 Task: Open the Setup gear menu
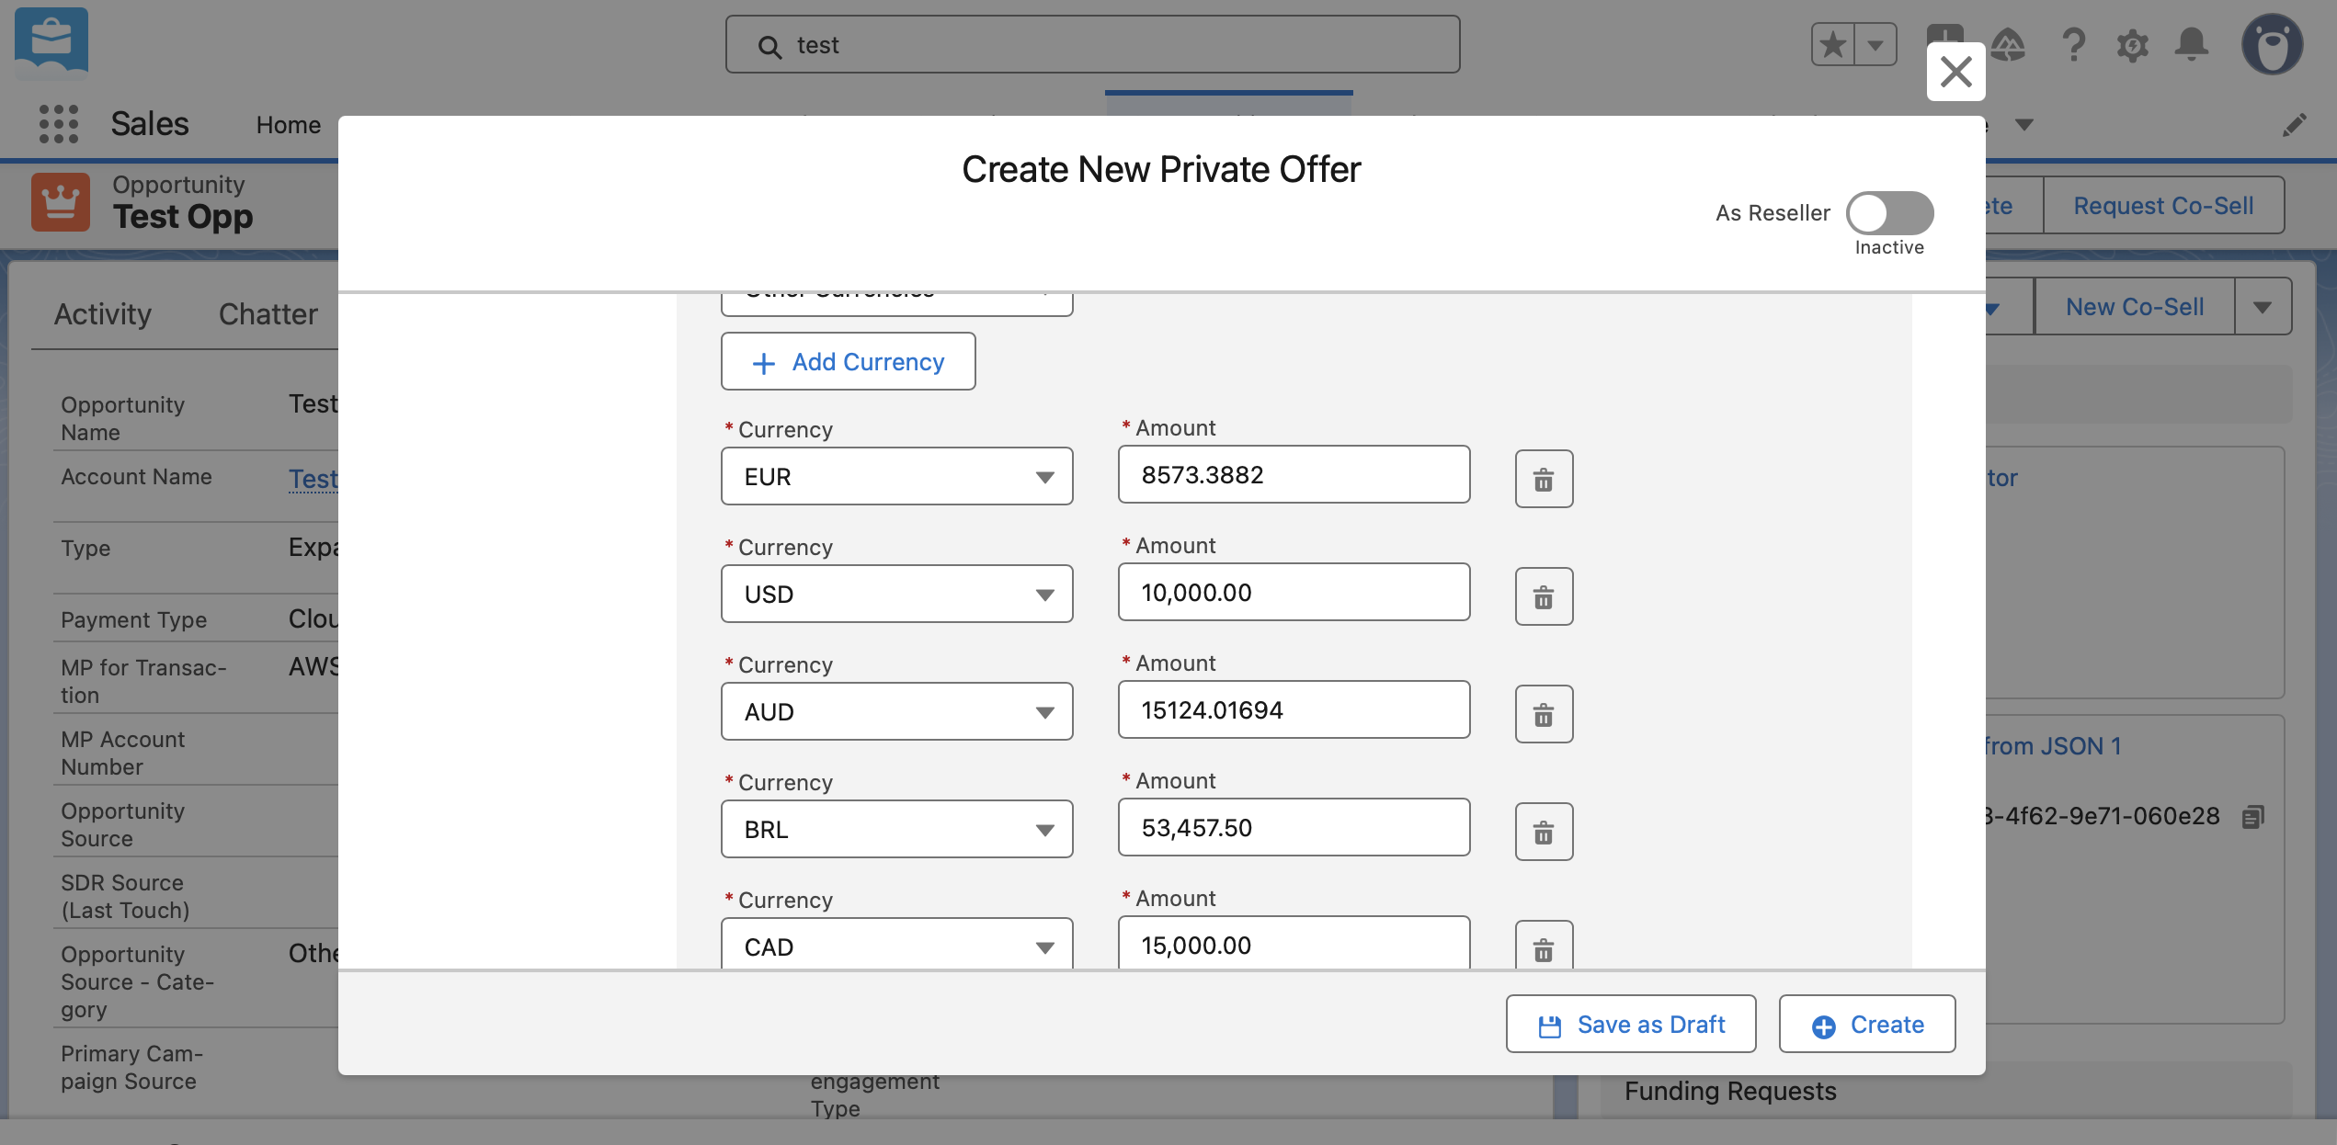[2132, 44]
